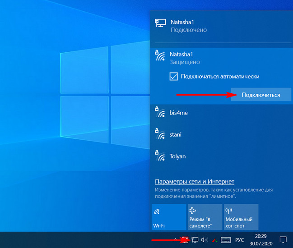Viewport: 293px width, 248px height.
Task: Toggle the Wi-Fi quick action tile
Action: [x=169, y=217]
